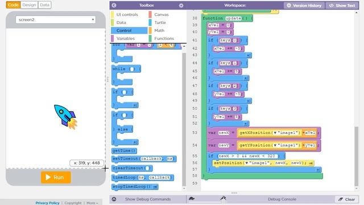Open the toolbox settings gear
Viewport: 364px width, 205px height.
point(181,5)
